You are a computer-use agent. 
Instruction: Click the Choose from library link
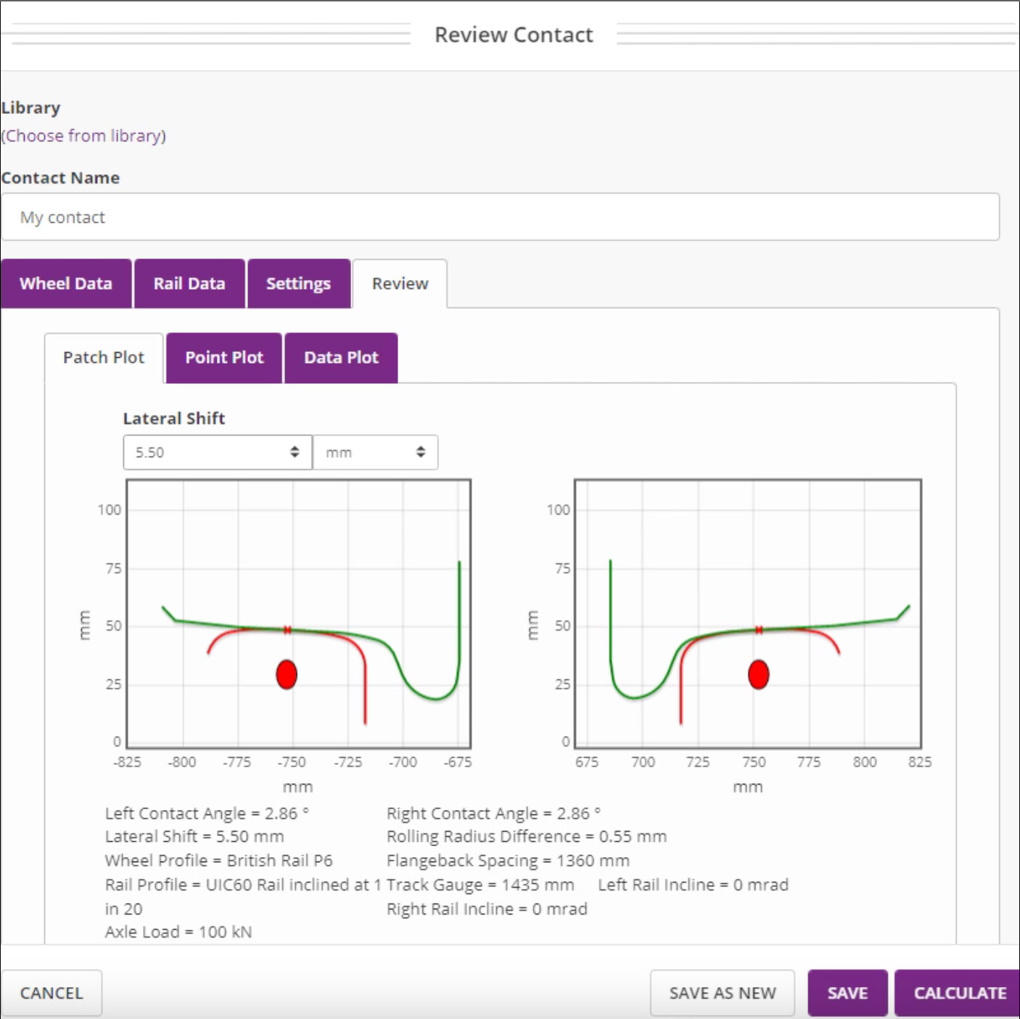83,136
